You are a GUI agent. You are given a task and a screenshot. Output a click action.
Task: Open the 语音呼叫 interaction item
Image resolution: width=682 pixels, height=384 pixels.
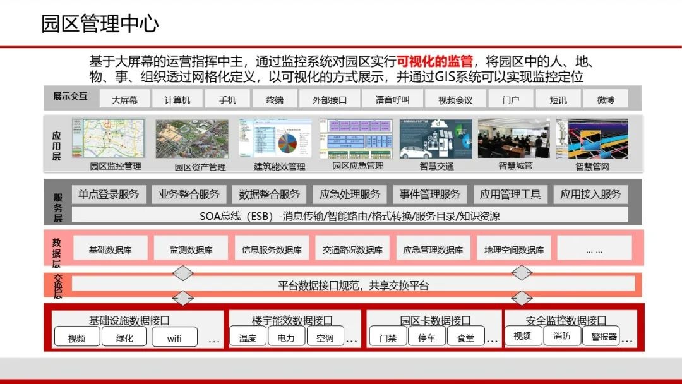click(x=393, y=99)
